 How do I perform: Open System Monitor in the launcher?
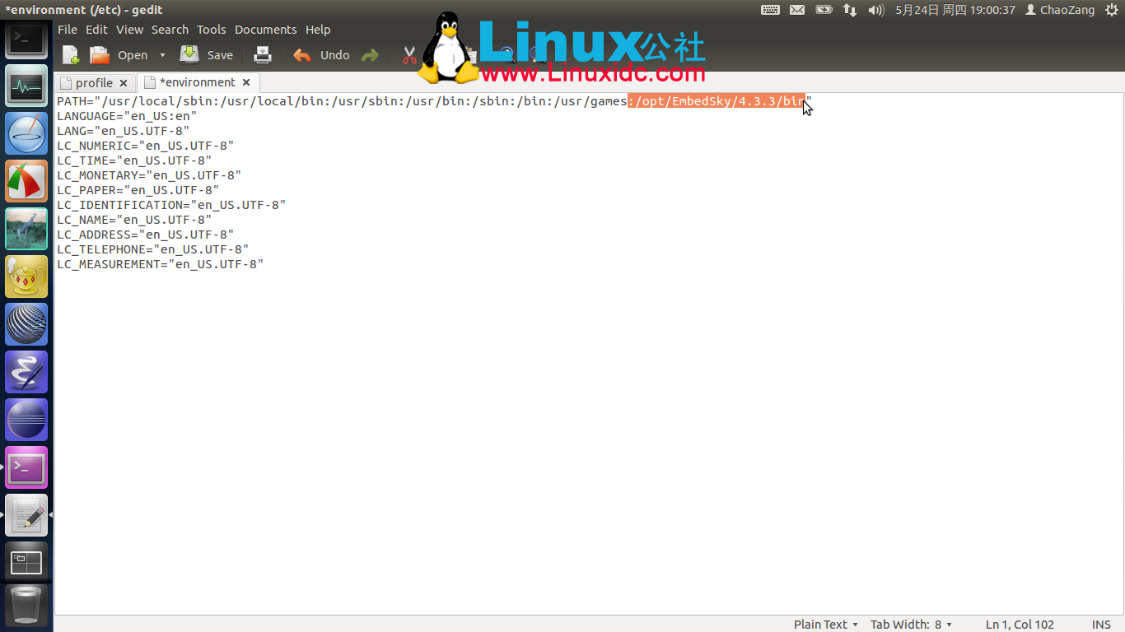point(26,86)
